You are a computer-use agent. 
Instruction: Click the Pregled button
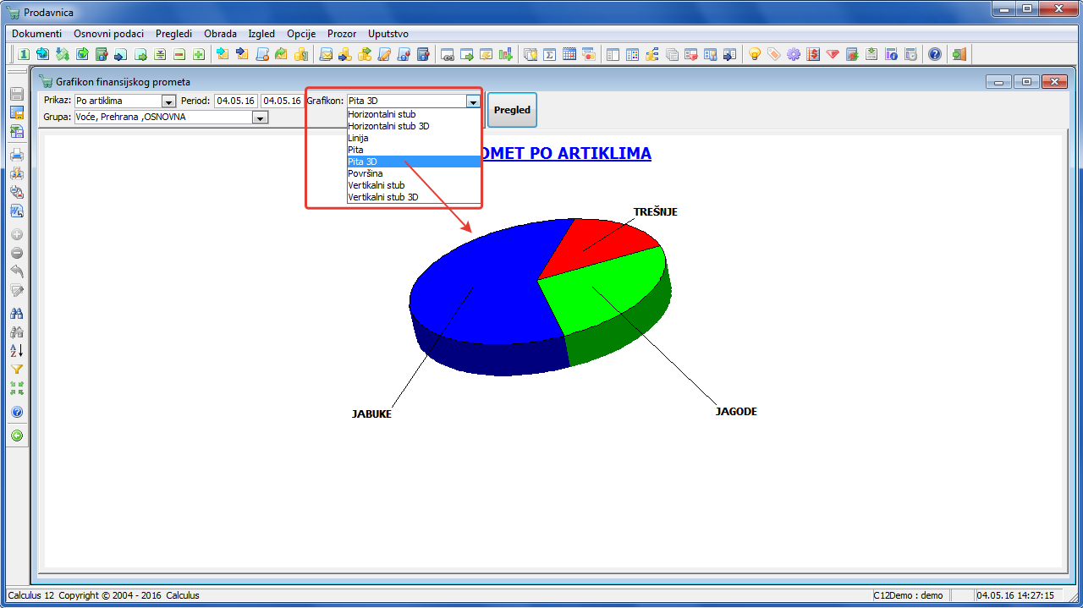point(512,110)
